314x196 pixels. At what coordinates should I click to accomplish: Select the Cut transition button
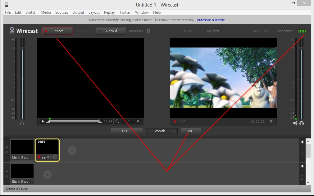(125, 131)
